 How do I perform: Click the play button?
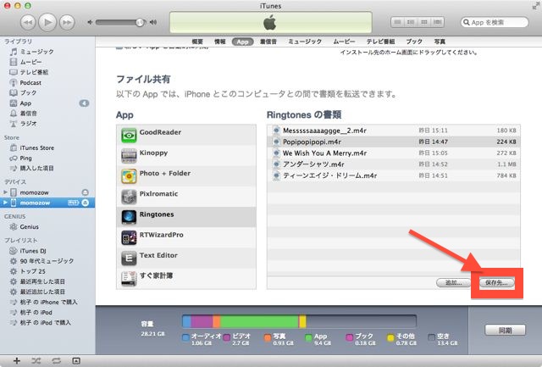tap(47, 23)
